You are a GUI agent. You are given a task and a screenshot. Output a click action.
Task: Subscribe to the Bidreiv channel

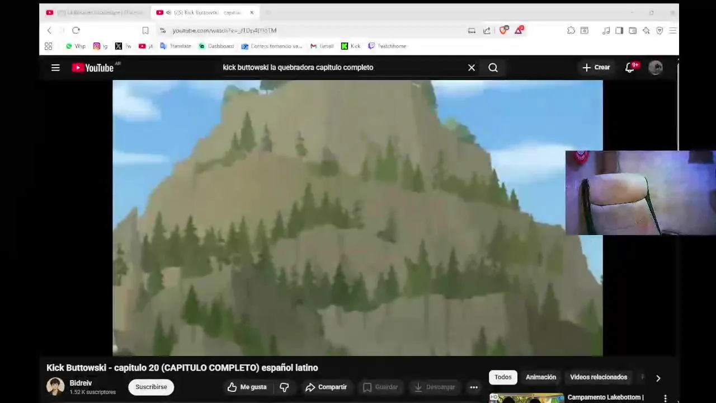[151, 387]
